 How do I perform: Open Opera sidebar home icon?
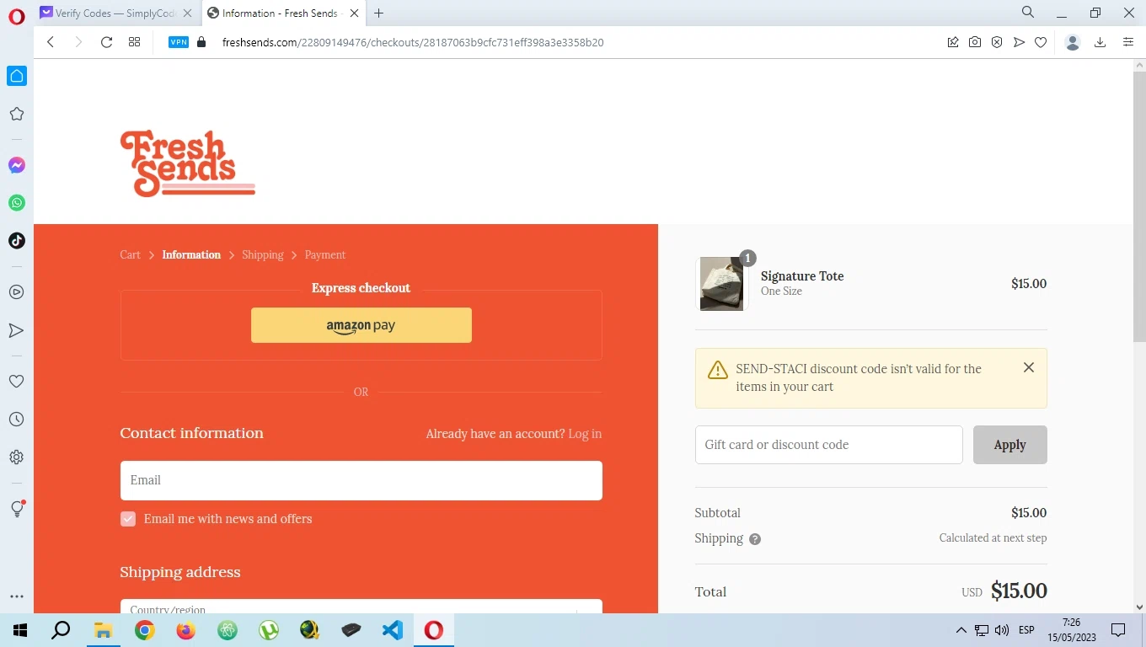(17, 76)
